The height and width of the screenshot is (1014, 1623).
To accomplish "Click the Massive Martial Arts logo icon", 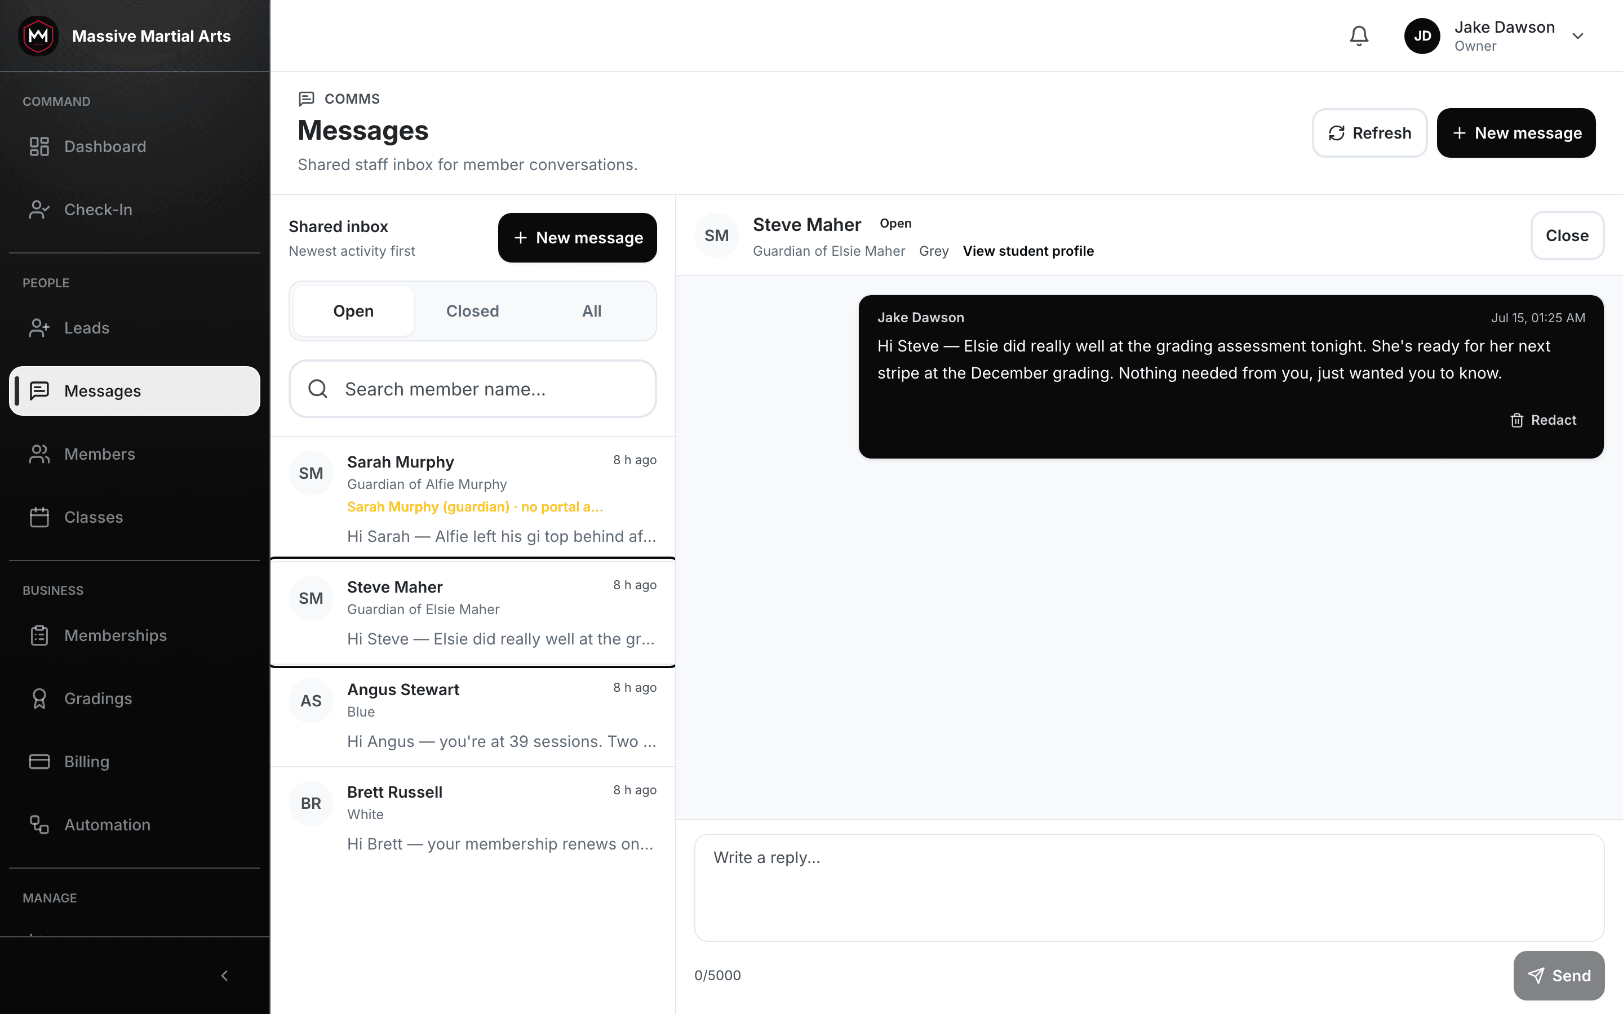I will [38, 36].
